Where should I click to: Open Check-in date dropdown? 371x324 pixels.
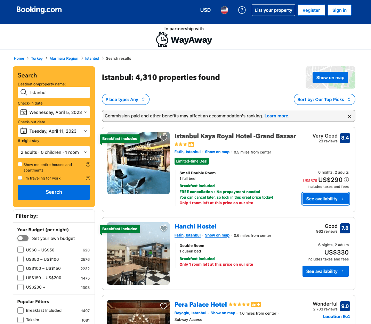point(54,112)
